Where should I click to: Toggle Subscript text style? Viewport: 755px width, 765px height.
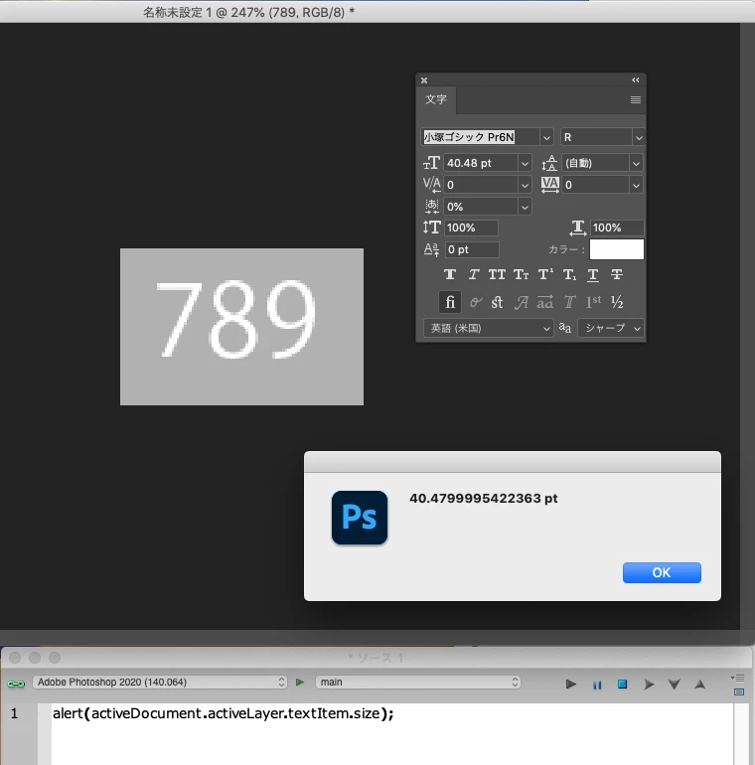pyautogui.click(x=569, y=274)
